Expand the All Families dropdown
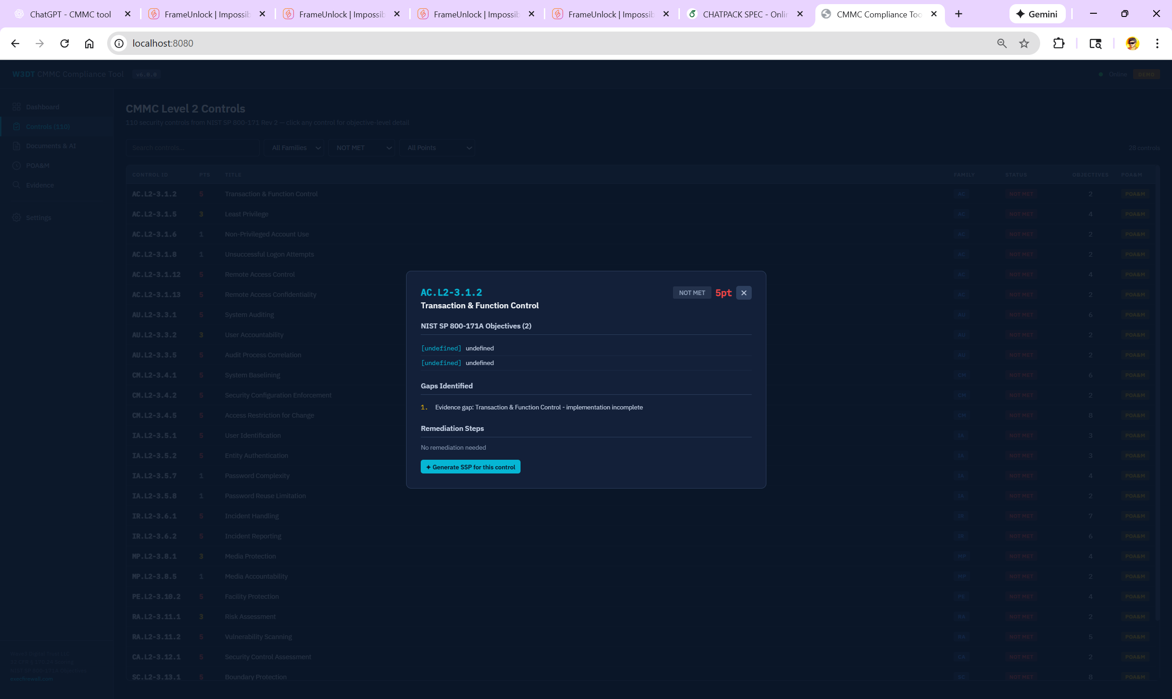This screenshot has height=699, width=1172. click(295, 148)
